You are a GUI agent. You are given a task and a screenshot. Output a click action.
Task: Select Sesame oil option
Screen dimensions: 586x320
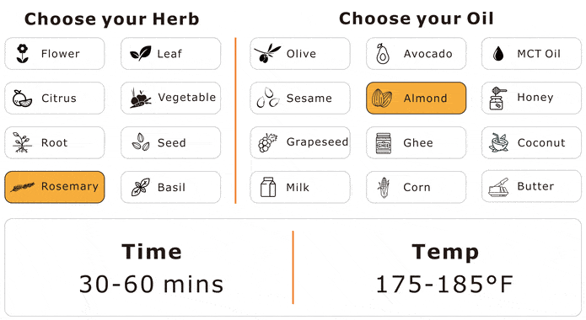(x=300, y=98)
